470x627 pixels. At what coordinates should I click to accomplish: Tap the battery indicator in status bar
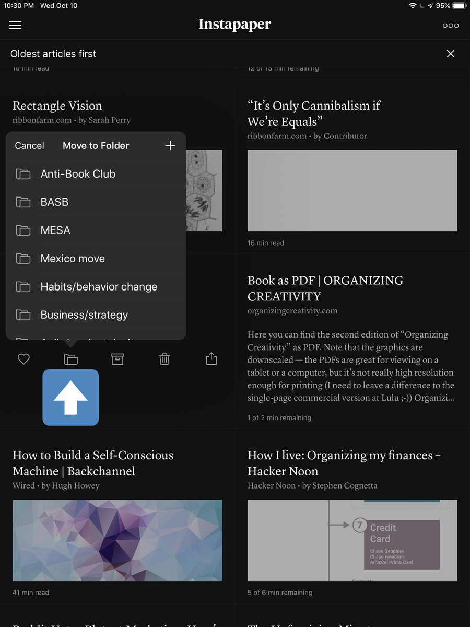pos(459,6)
